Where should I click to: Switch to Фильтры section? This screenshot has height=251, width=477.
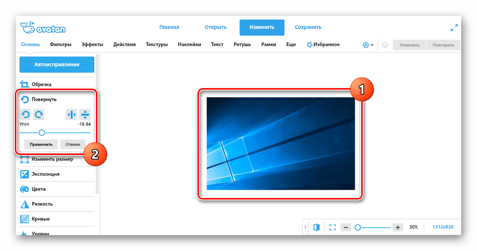[x=60, y=45]
